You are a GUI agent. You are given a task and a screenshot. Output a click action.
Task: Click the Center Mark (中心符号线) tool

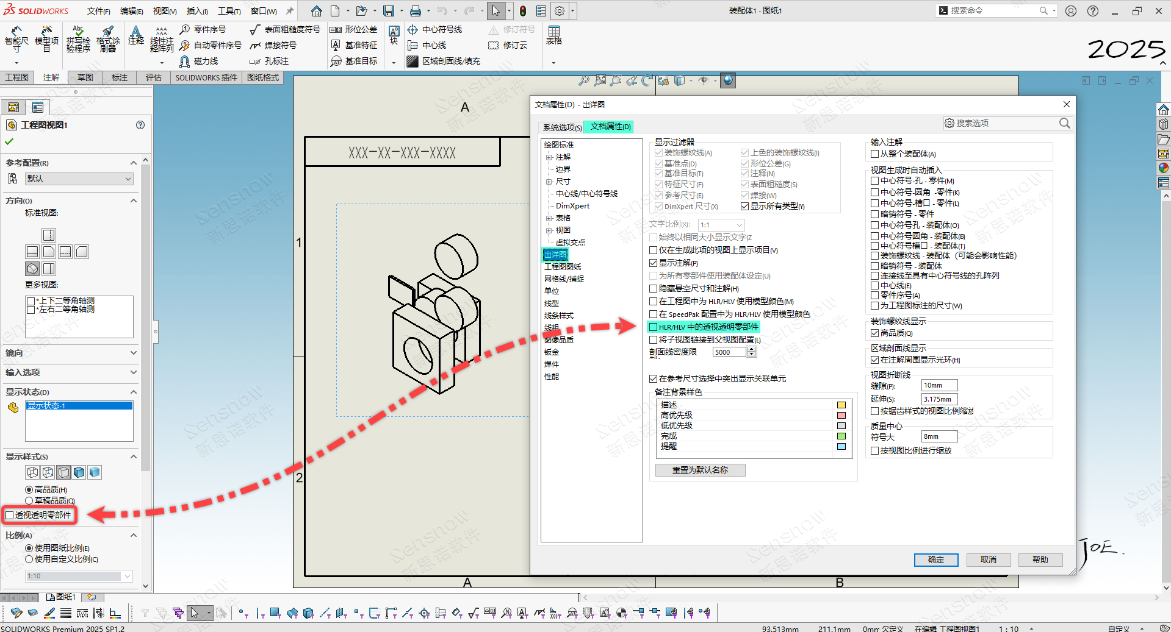pos(413,29)
